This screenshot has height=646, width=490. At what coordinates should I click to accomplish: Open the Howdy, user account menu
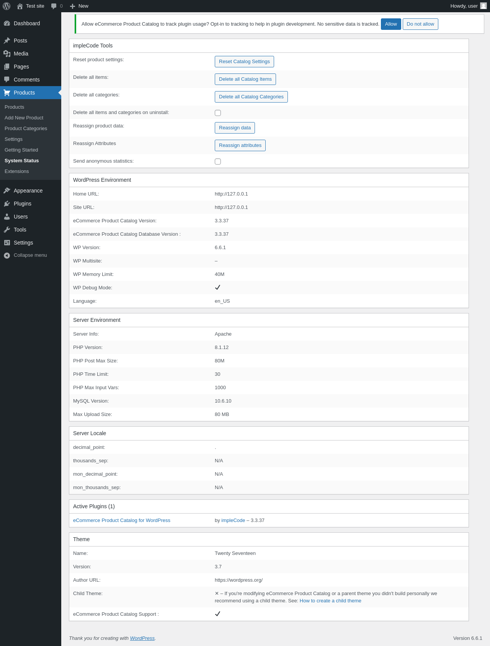coord(464,6)
